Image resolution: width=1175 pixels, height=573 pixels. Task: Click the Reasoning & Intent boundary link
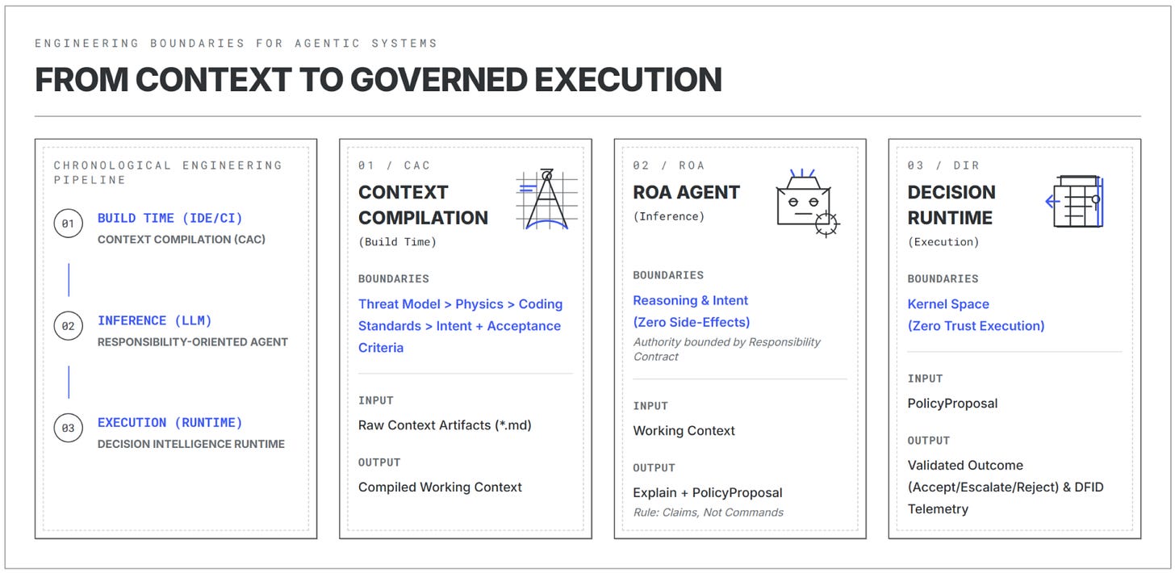coord(690,300)
